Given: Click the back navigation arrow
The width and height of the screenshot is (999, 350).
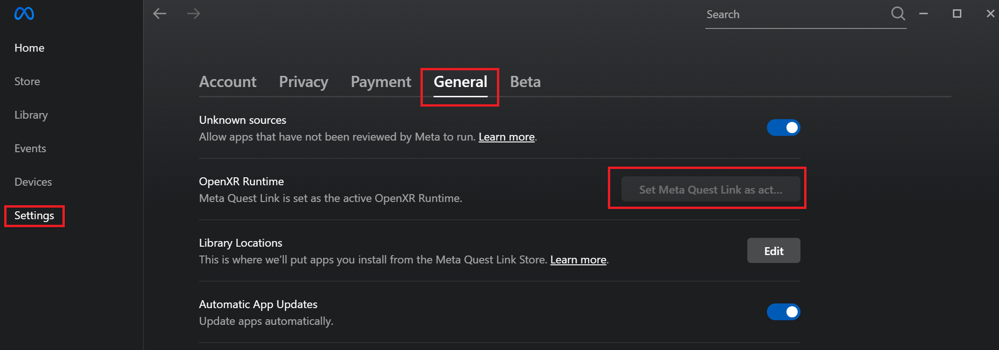Looking at the screenshot, I should (x=159, y=14).
